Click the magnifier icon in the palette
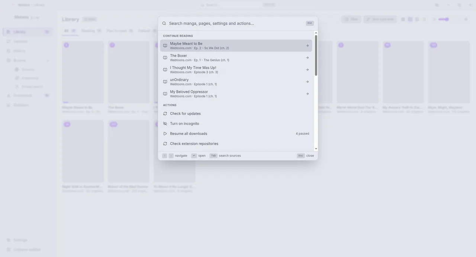 (164, 23)
